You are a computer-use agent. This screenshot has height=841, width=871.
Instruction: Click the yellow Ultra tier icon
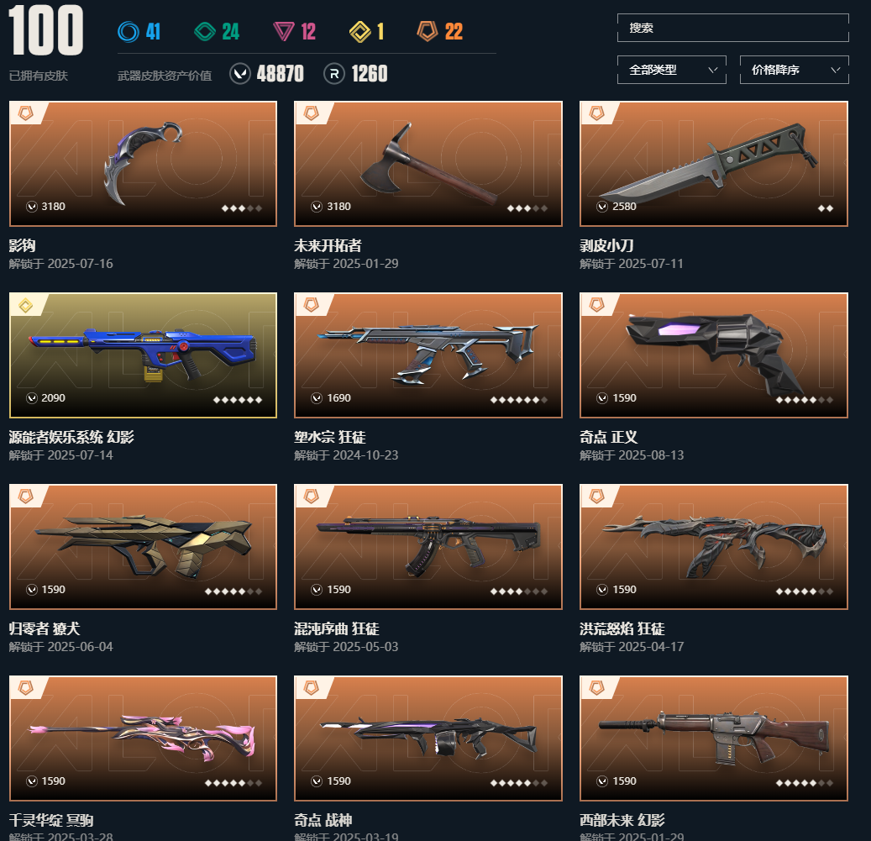tap(360, 31)
